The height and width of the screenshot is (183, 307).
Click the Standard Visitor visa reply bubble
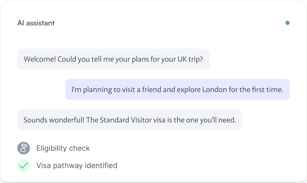(x=130, y=120)
